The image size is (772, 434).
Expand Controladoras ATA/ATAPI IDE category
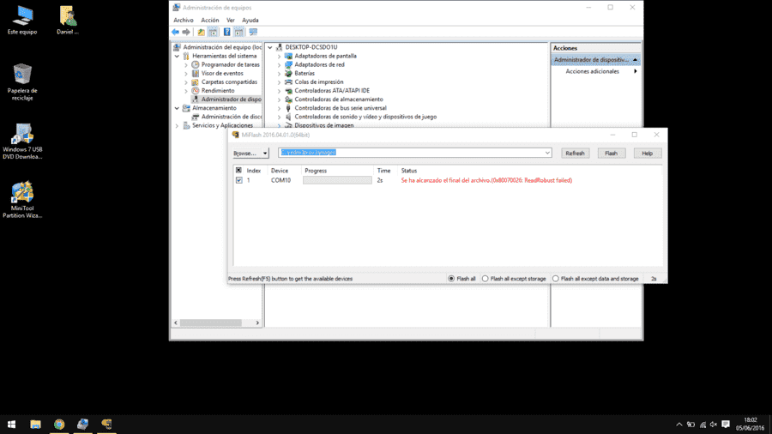pos(279,91)
